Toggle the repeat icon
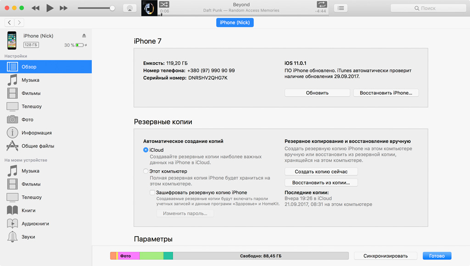The height and width of the screenshot is (266, 470). tap(322, 4)
